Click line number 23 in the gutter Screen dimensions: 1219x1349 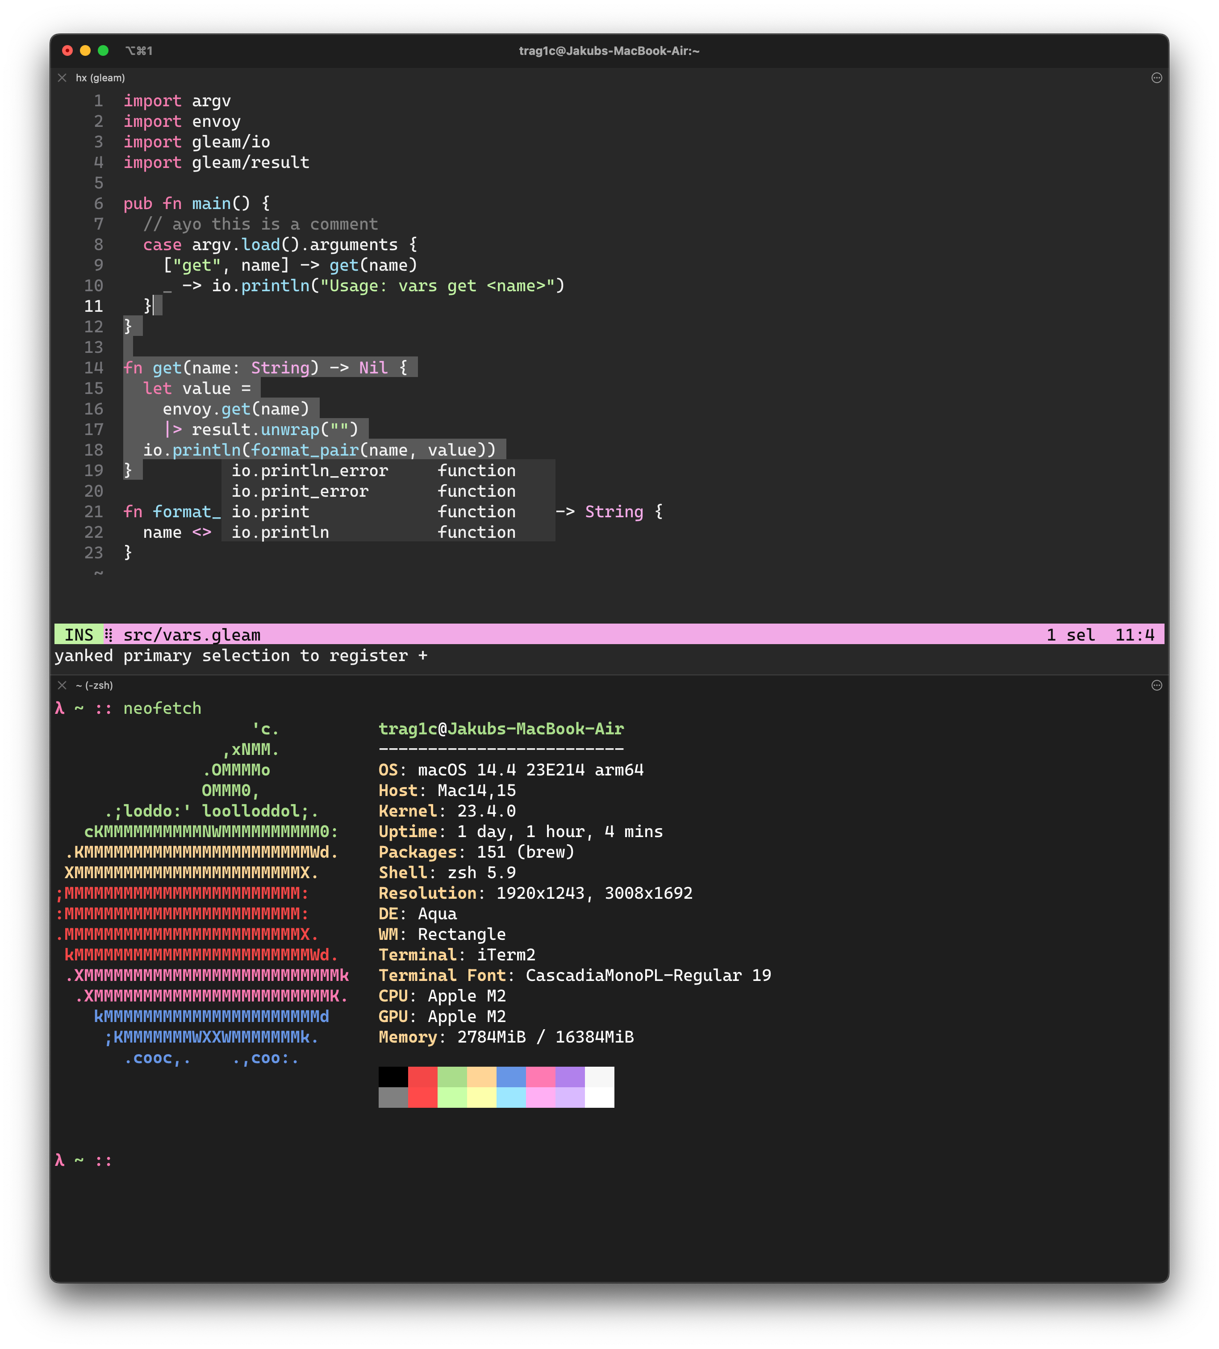[x=94, y=552]
